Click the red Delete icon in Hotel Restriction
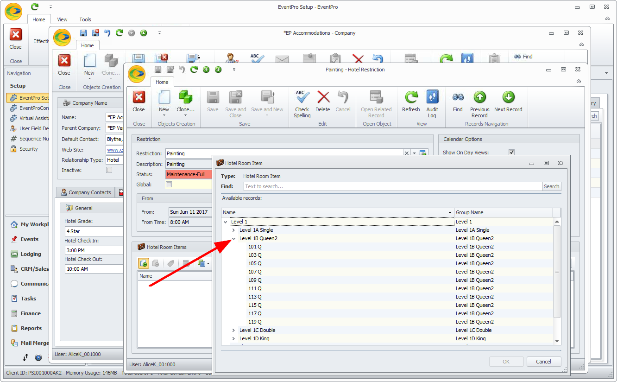This screenshot has width=617, height=382. 323,97
